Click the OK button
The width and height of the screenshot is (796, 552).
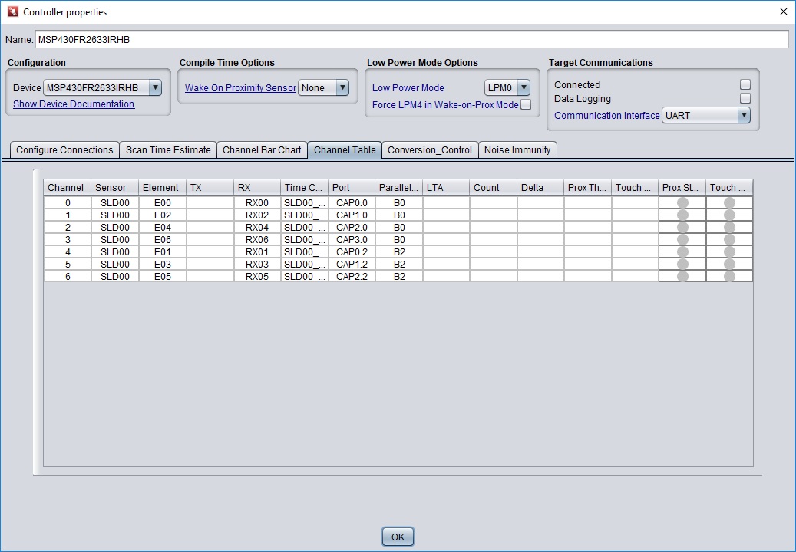(x=398, y=537)
